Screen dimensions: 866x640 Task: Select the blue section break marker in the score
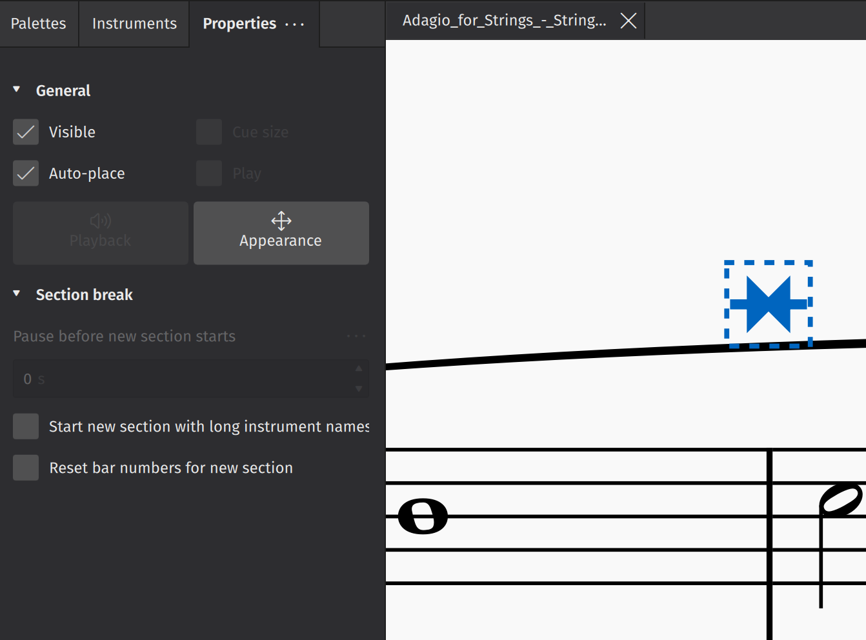[x=768, y=302]
